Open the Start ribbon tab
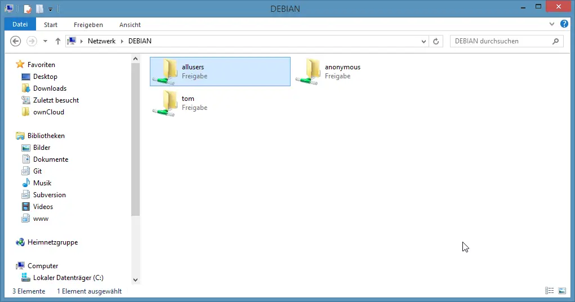Screen dimensions: 575x302 [x=51, y=25]
